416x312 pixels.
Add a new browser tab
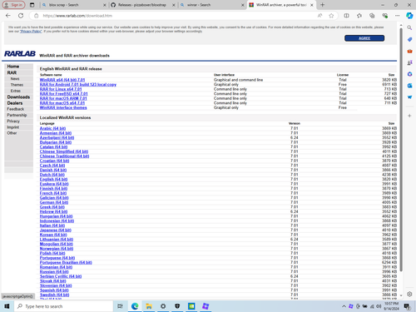[322, 5]
